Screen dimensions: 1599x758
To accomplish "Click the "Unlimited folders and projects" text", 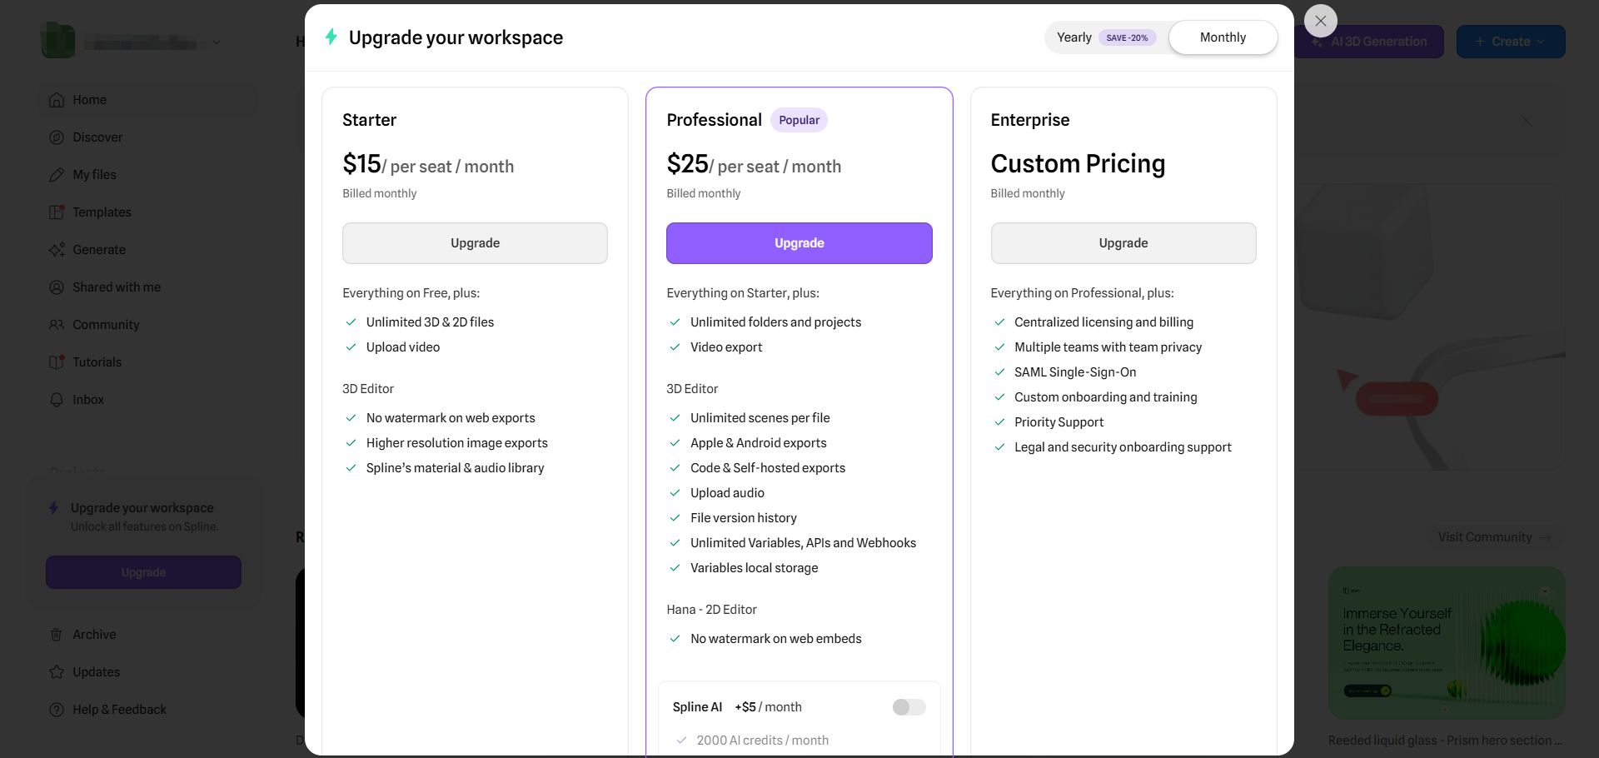I will (776, 322).
